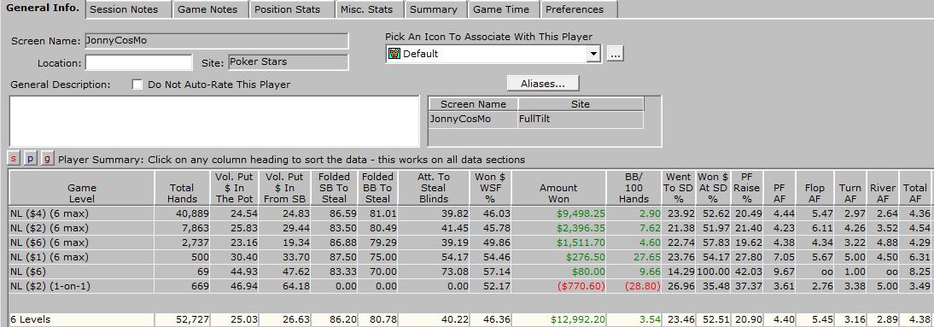This screenshot has width=934, height=327.
Task: Sort by Folded SB To Steal column
Action: click(334, 188)
